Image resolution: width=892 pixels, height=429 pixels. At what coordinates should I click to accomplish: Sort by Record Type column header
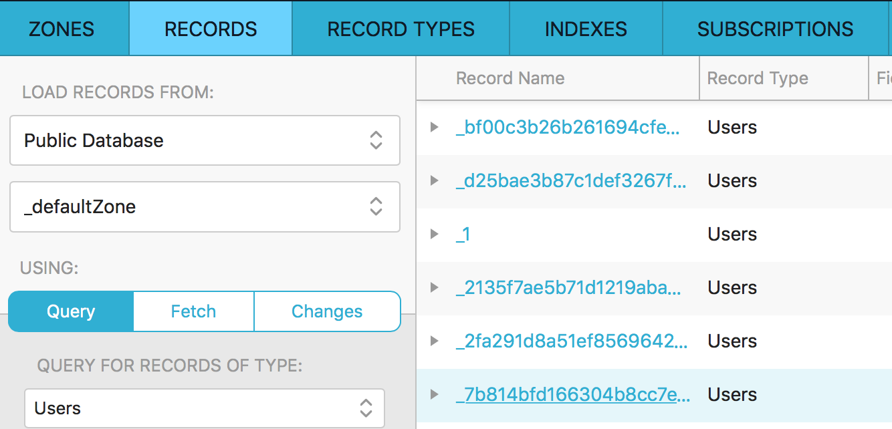pos(758,78)
